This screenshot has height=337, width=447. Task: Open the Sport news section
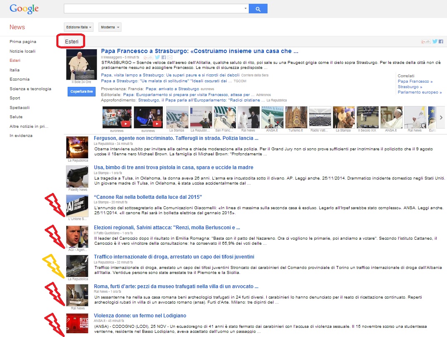tap(15, 98)
